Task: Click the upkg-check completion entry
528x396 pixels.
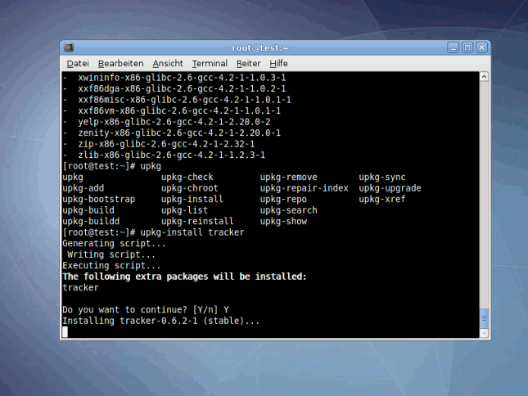Action: click(187, 178)
